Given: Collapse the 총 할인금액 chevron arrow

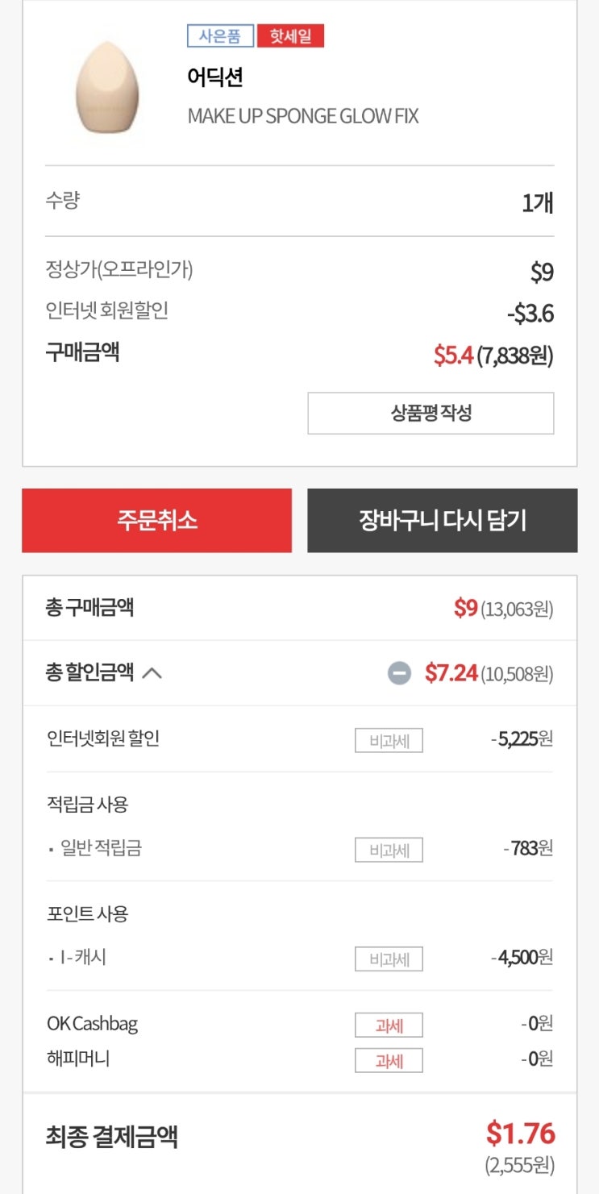Looking at the screenshot, I should [x=152, y=673].
